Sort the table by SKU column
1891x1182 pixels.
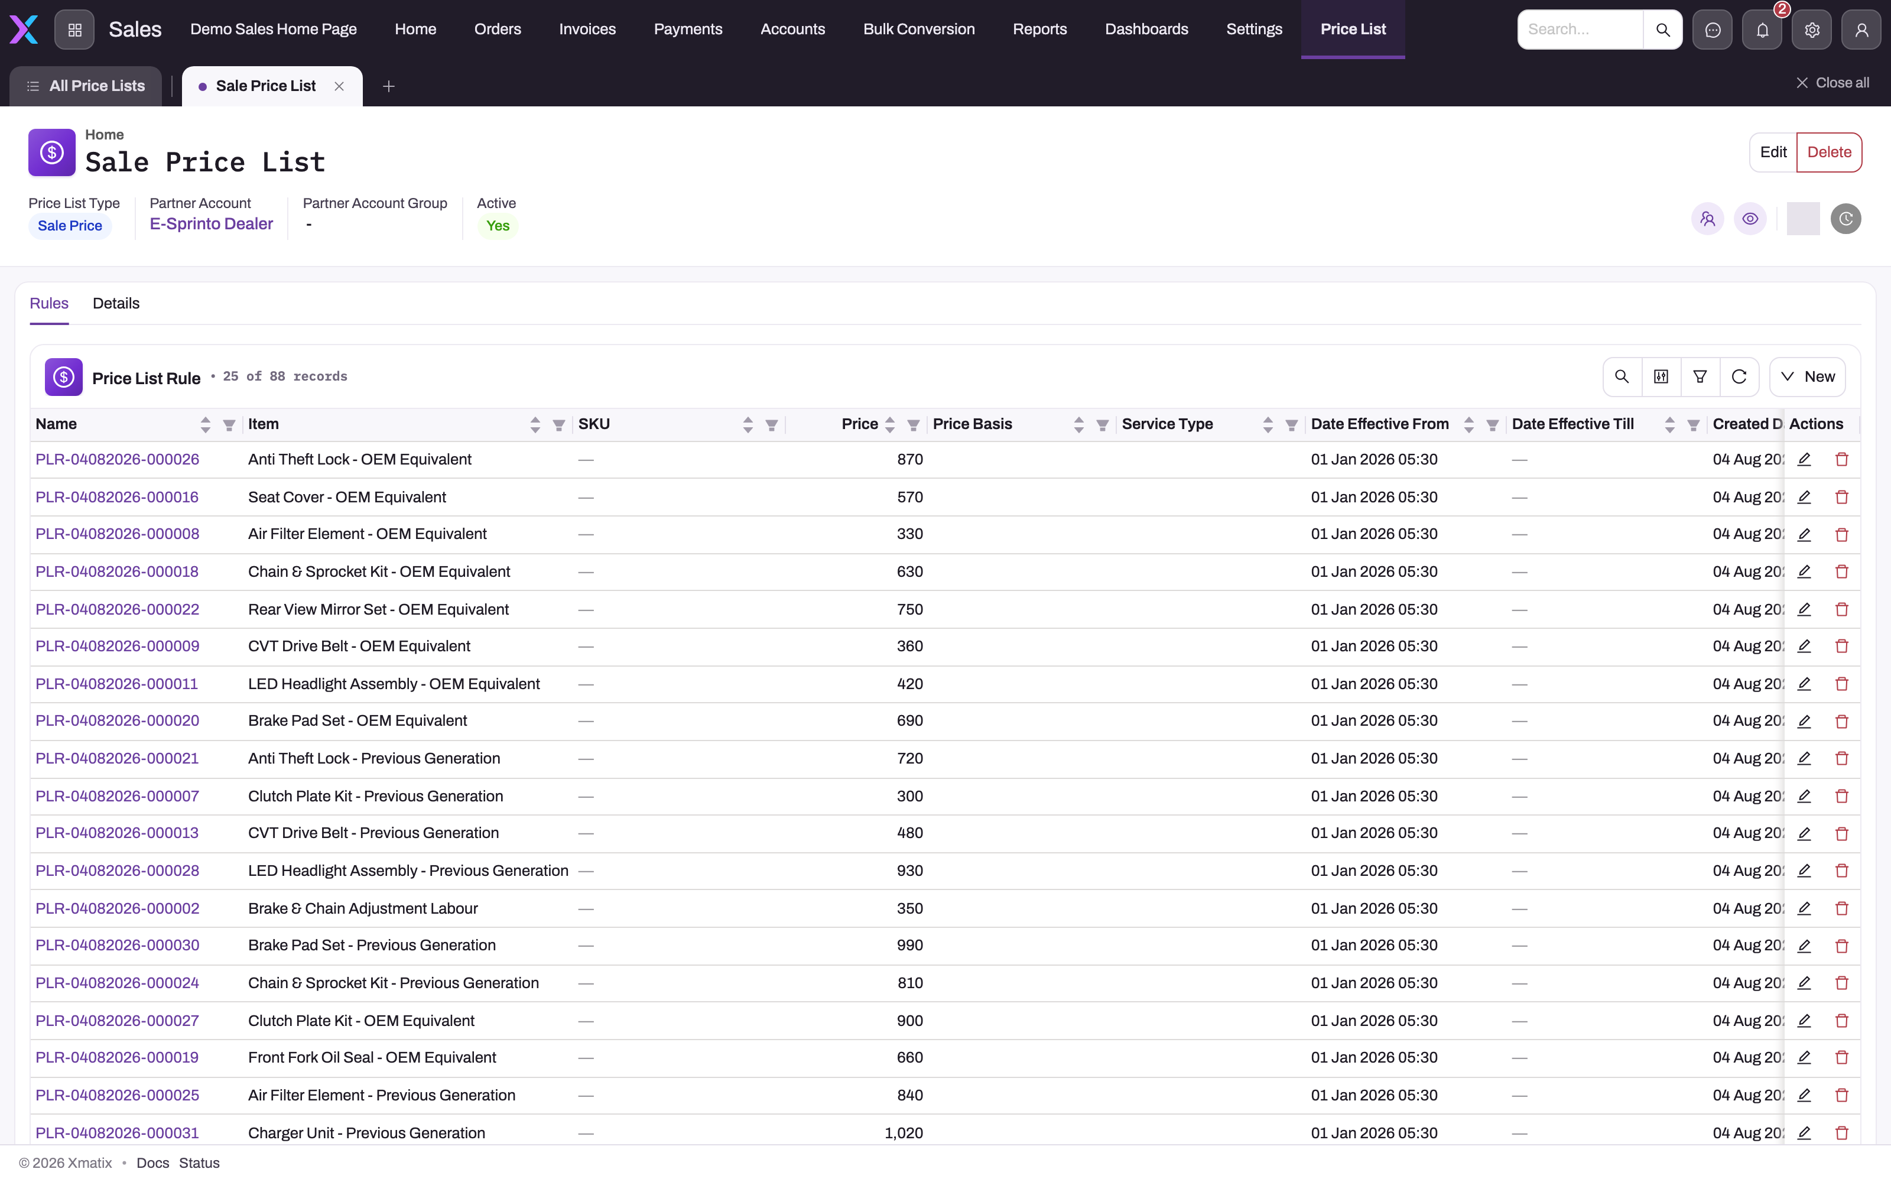(x=748, y=424)
